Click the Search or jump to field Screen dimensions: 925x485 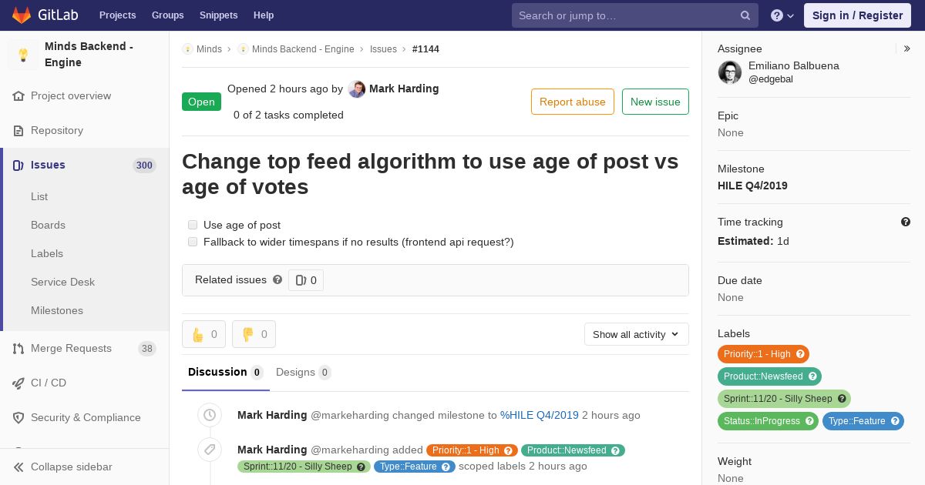pos(624,15)
